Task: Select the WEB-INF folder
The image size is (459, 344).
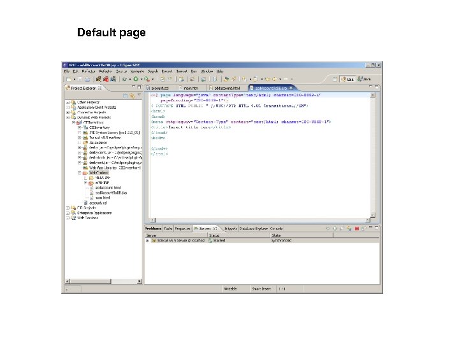Action: click(x=102, y=183)
